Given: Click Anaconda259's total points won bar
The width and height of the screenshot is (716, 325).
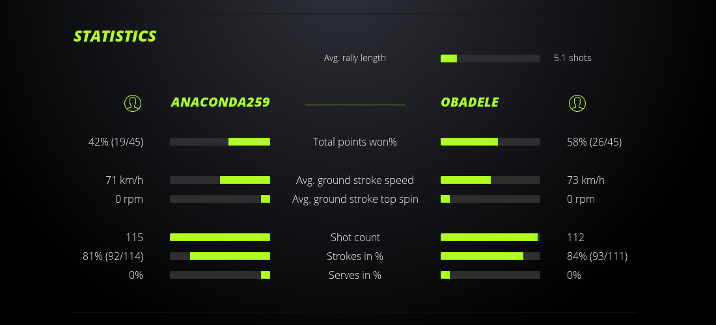Looking at the screenshot, I should pos(220,142).
